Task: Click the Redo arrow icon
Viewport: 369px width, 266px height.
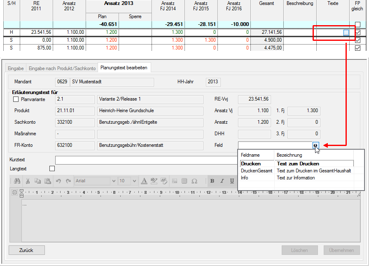Action: click(x=68, y=181)
